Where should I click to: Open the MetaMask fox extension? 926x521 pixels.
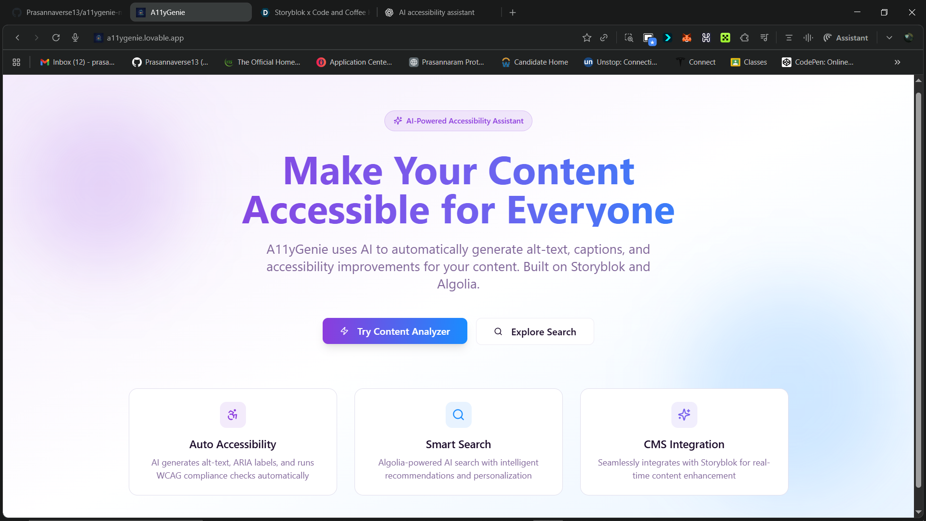[687, 38]
